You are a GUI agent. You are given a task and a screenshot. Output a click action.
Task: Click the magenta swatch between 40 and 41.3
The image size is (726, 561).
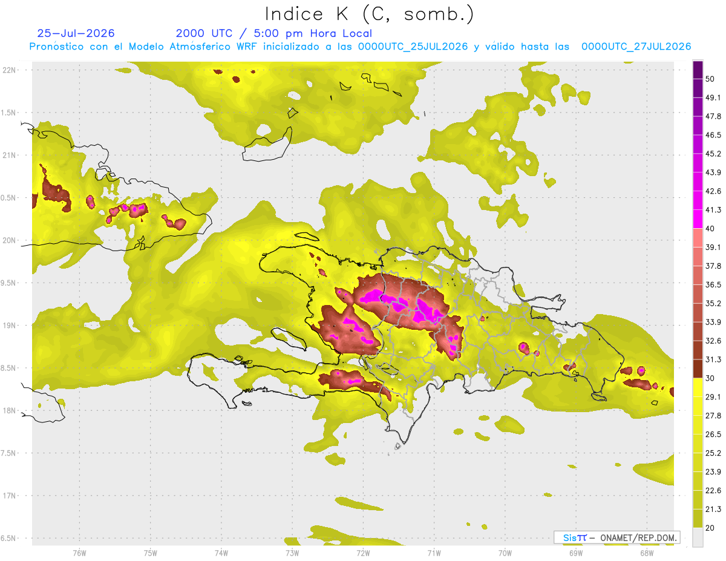pyautogui.click(x=698, y=219)
